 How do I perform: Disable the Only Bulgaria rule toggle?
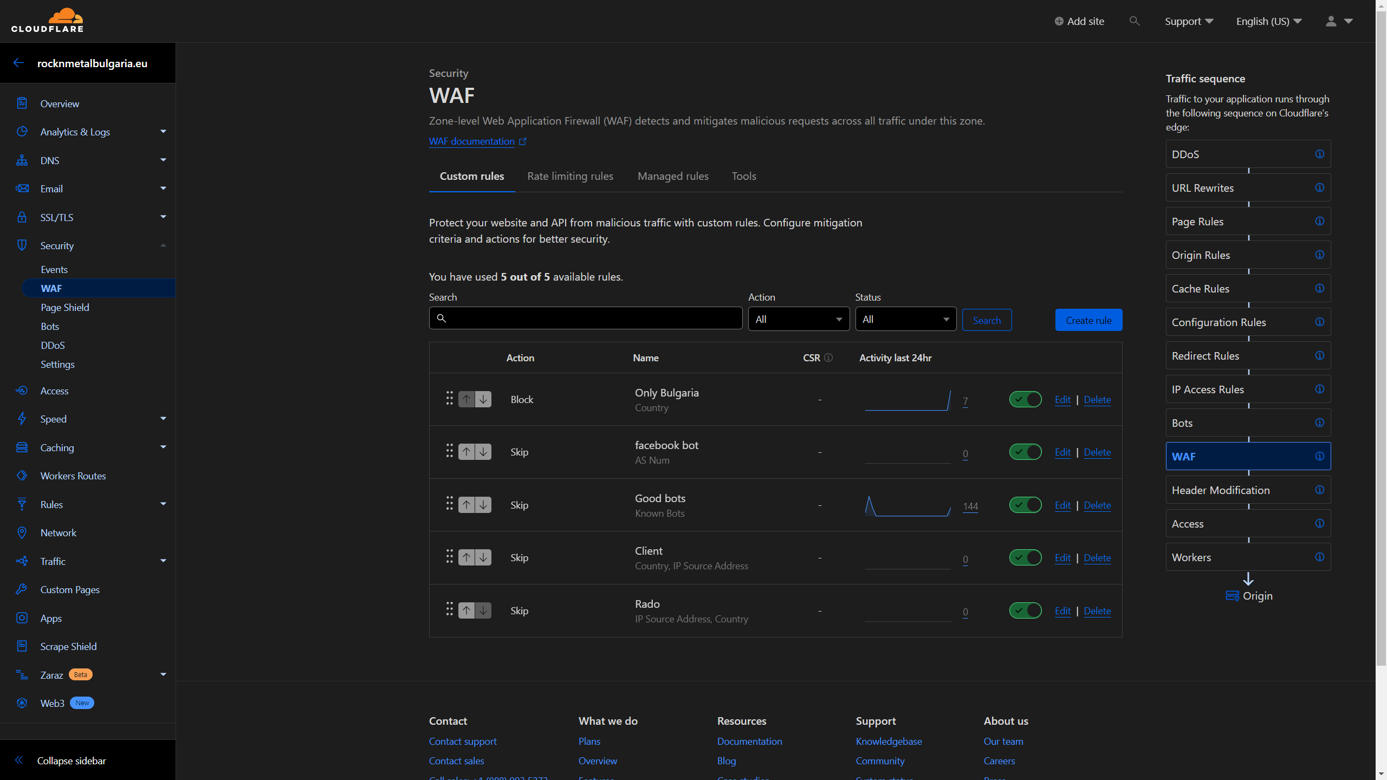(x=1025, y=399)
